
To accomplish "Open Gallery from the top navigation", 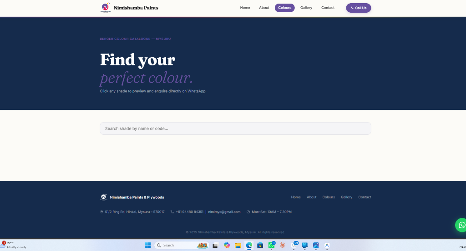I will click(x=306, y=8).
